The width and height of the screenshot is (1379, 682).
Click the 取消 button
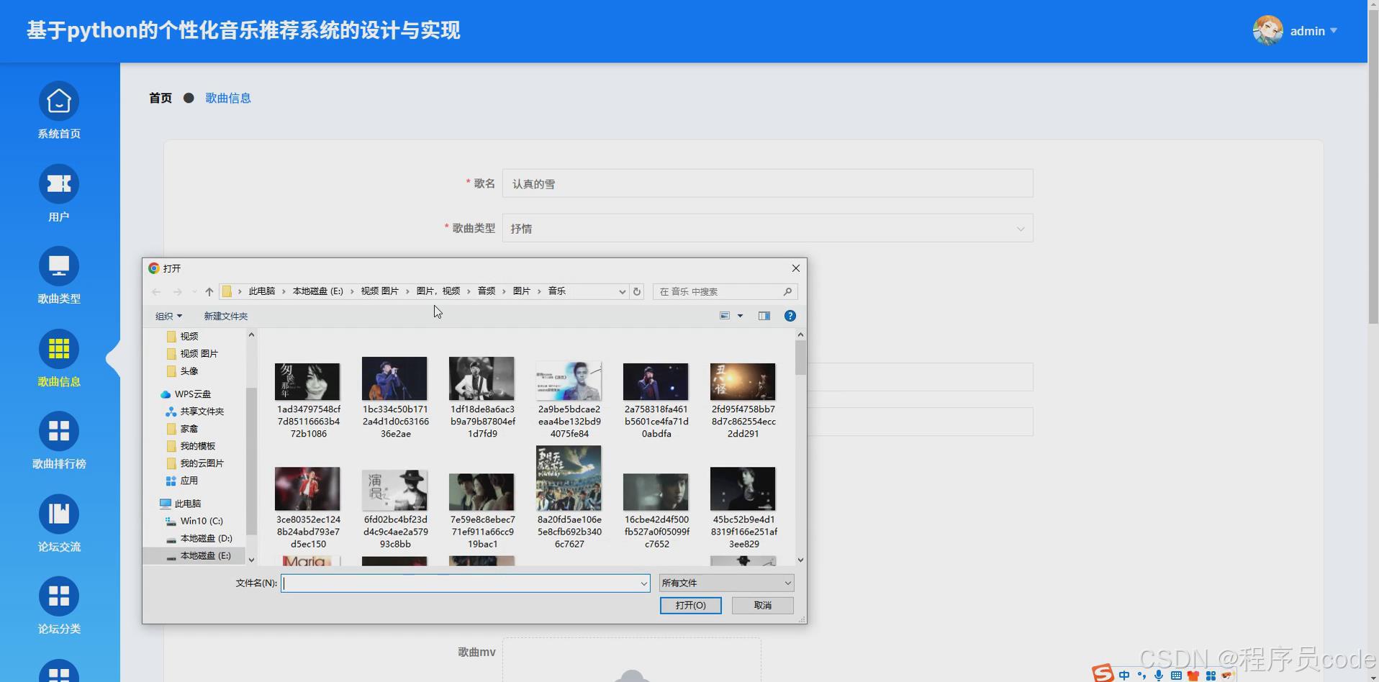(762, 605)
